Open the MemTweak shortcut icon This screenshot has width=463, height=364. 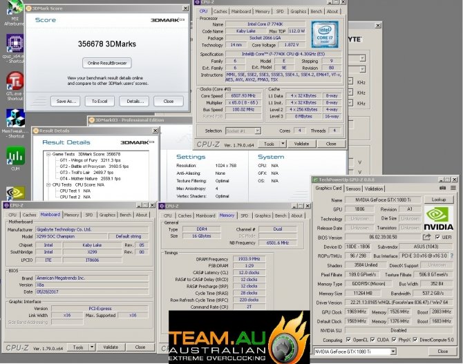[15, 123]
